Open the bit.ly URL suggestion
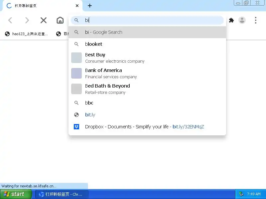This screenshot has height=199, width=266. [x=147, y=115]
